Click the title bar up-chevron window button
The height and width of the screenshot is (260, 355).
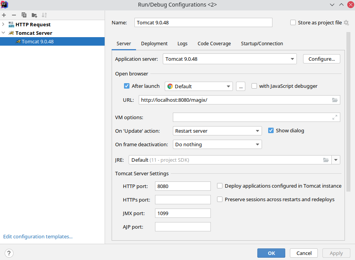341,5
